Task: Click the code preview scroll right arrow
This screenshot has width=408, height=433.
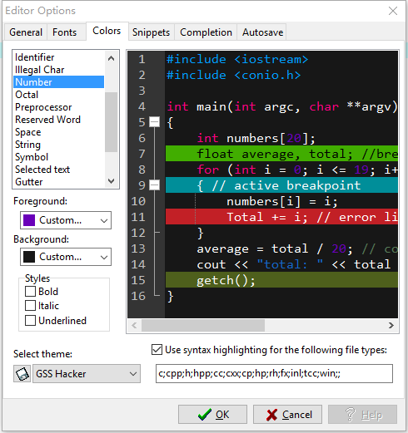Action: (x=391, y=325)
